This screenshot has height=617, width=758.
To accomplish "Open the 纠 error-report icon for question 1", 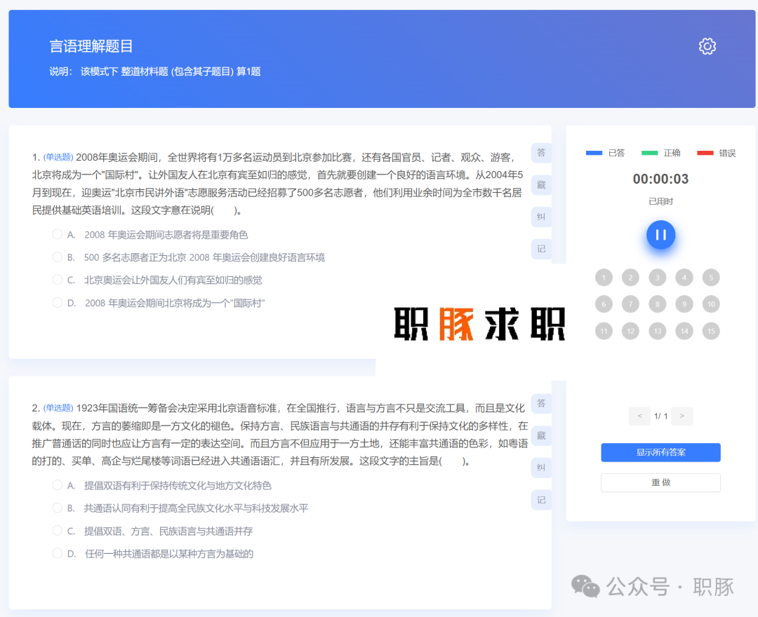I will click(540, 217).
